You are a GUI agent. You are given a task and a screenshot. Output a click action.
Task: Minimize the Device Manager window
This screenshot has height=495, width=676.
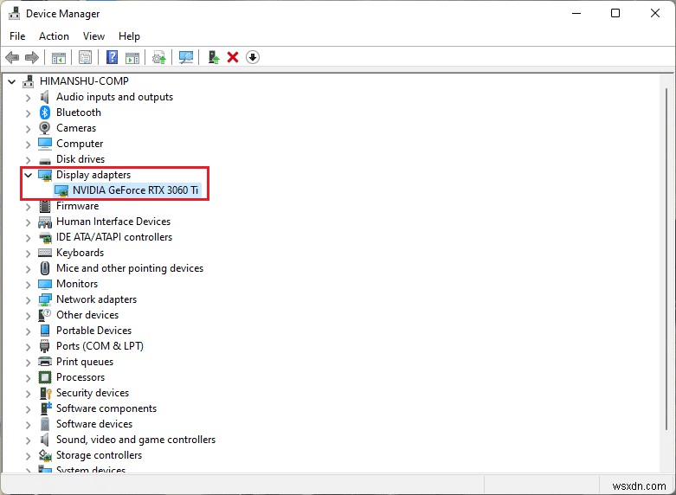tap(576, 13)
